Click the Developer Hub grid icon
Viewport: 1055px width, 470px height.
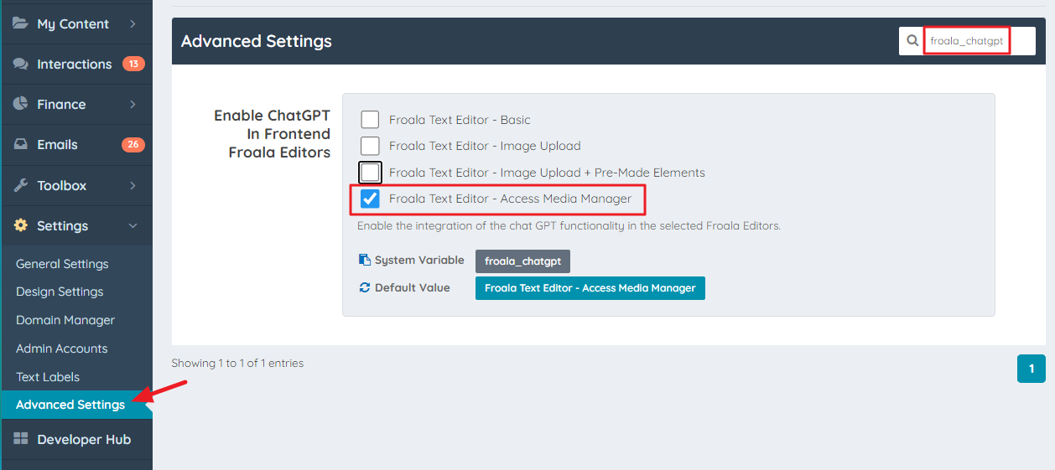(21, 439)
